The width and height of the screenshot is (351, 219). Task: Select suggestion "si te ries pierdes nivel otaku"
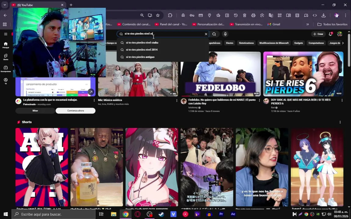pos(163,43)
